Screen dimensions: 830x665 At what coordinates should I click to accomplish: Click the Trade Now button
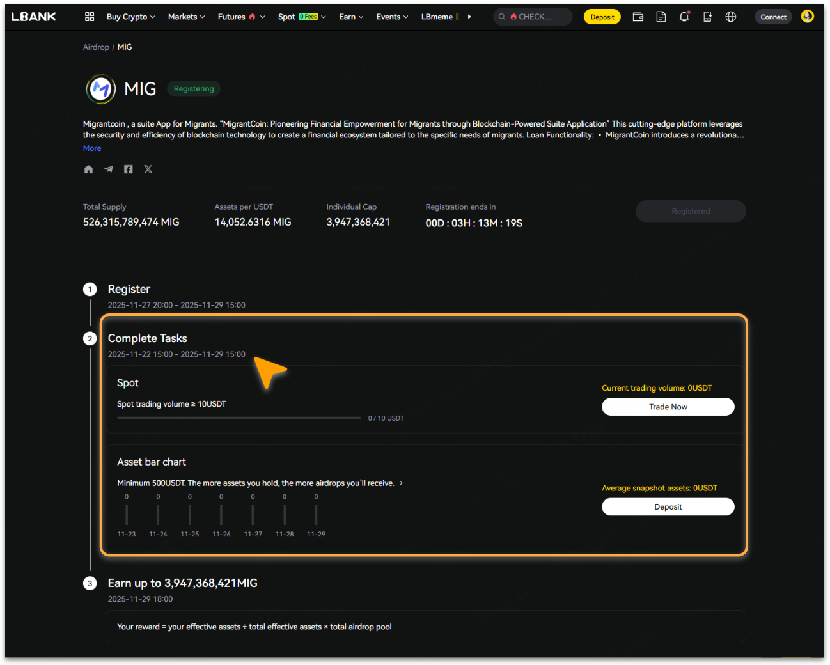[668, 407]
